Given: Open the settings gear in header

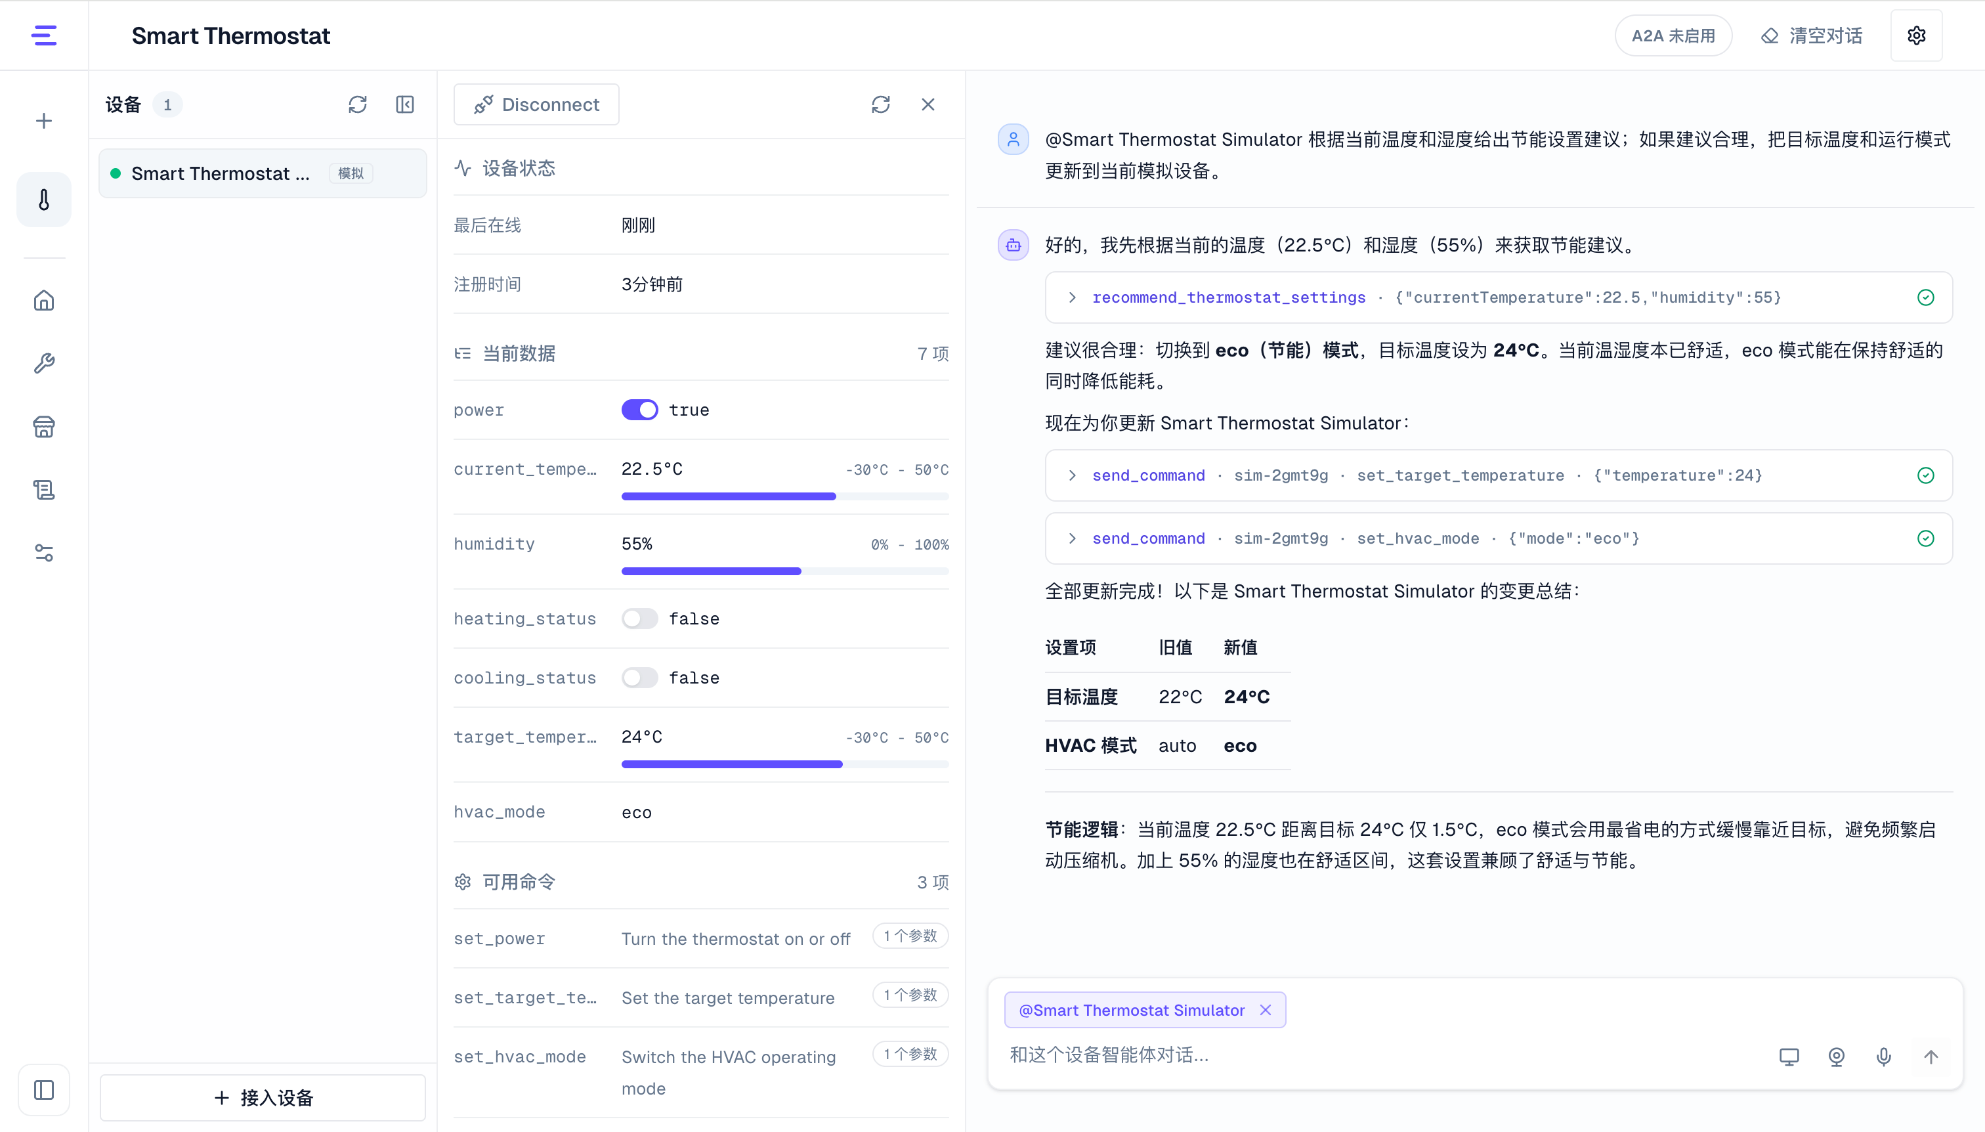Looking at the screenshot, I should point(1917,35).
